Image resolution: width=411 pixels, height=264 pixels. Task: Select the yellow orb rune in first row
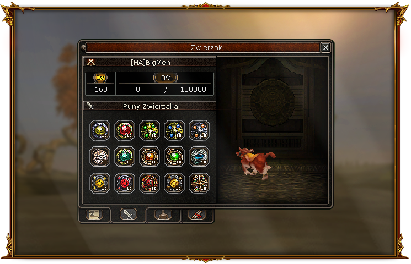(x=100, y=130)
